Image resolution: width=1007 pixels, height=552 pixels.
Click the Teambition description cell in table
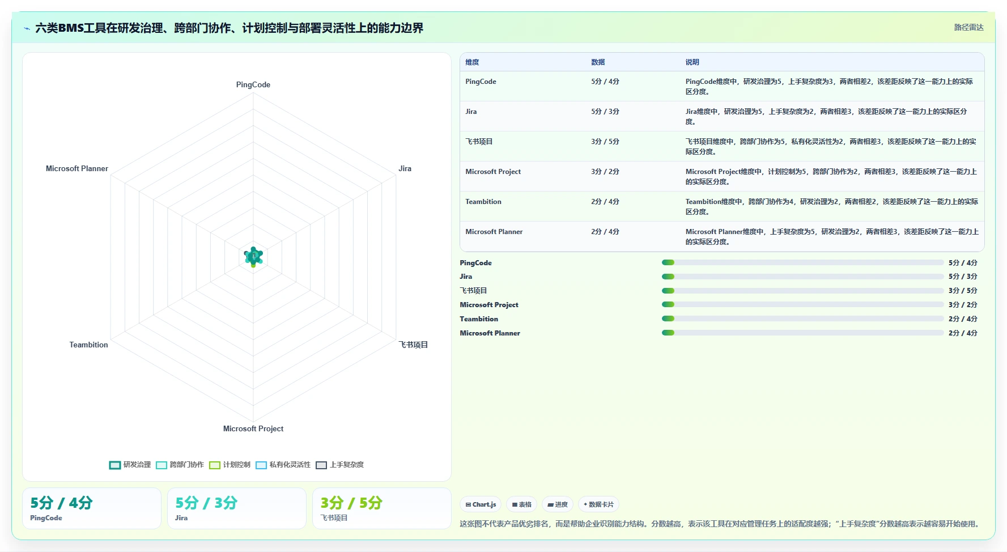tap(832, 206)
